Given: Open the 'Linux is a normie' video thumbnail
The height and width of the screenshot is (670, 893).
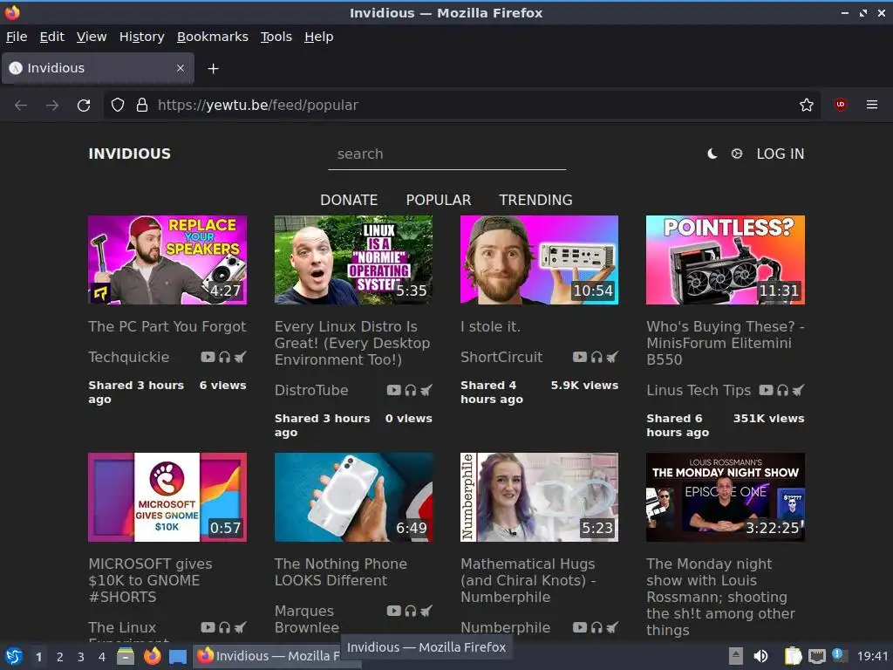Looking at the screenshot, I should (354, 260).
